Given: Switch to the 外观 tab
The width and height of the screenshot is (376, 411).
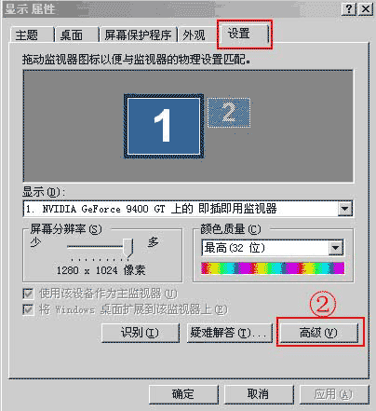Looking at the screenshot, I should tap(195, 35).
